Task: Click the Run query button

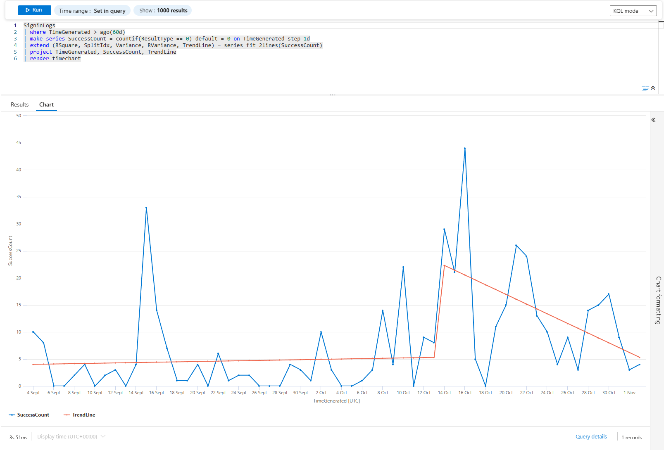Action: click(x=34, y=10)
